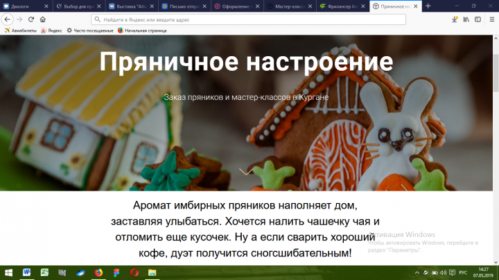The image size is (499, 280).
Task: Close the Фрилансер tab
Action: [x=363, y=6]
